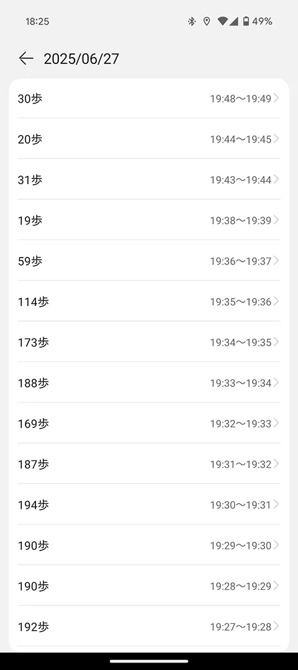Tap the 19:29～19:30 time range
This screenshot has width=298, height=670.
pos(240,546)
